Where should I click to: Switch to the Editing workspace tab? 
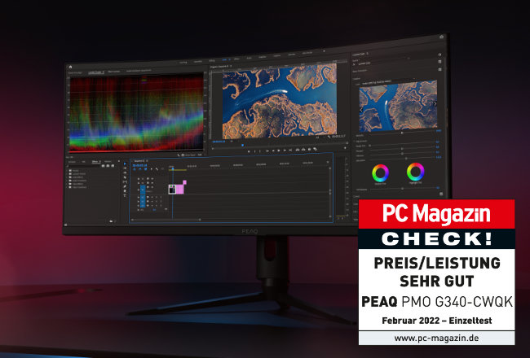point(212,61)
